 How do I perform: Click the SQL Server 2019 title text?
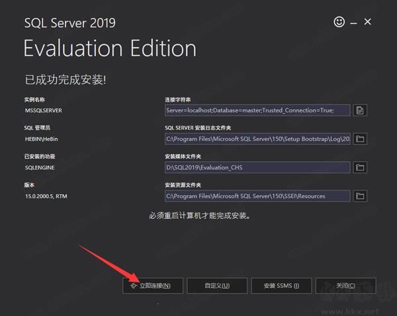70,23
